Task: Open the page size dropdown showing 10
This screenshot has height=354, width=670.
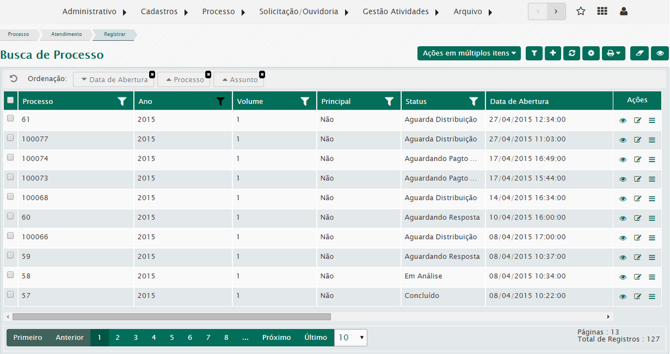Action: click(351, 337)
